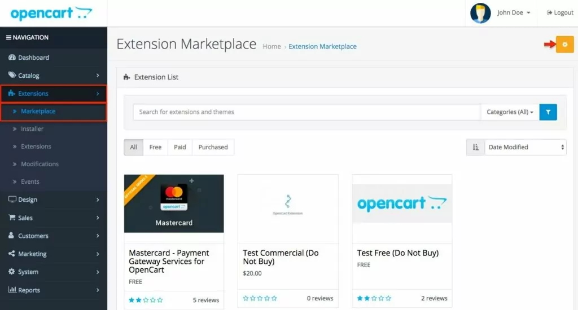The height and width of the screenshot is (310, 578).
Task: Click the sort order icon
Action: [475, 147]
